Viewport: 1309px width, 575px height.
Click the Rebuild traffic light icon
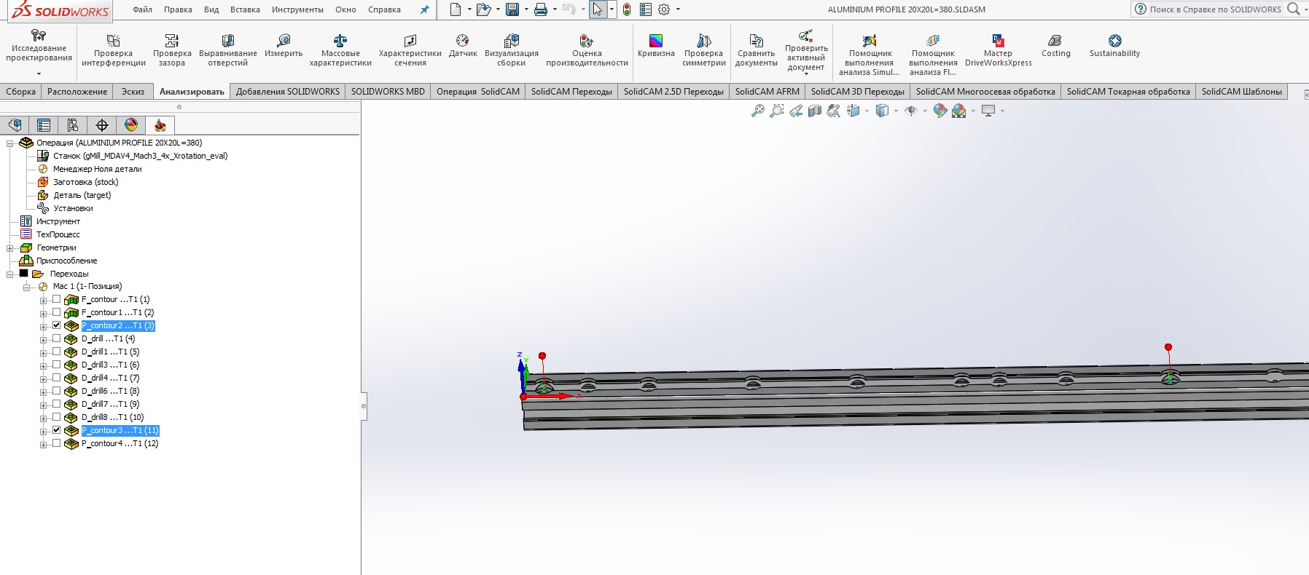coord(627,9)
